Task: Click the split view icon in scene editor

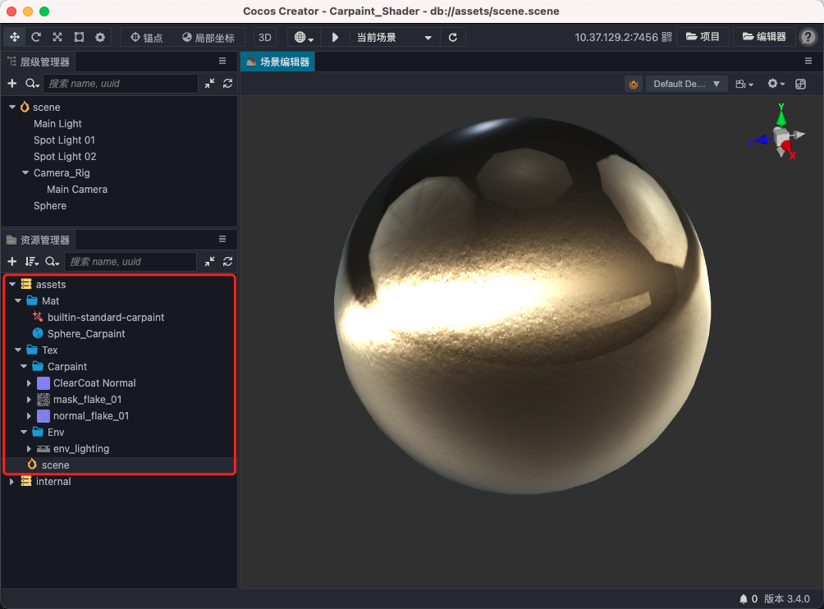Action: click(x=800, y=84)
